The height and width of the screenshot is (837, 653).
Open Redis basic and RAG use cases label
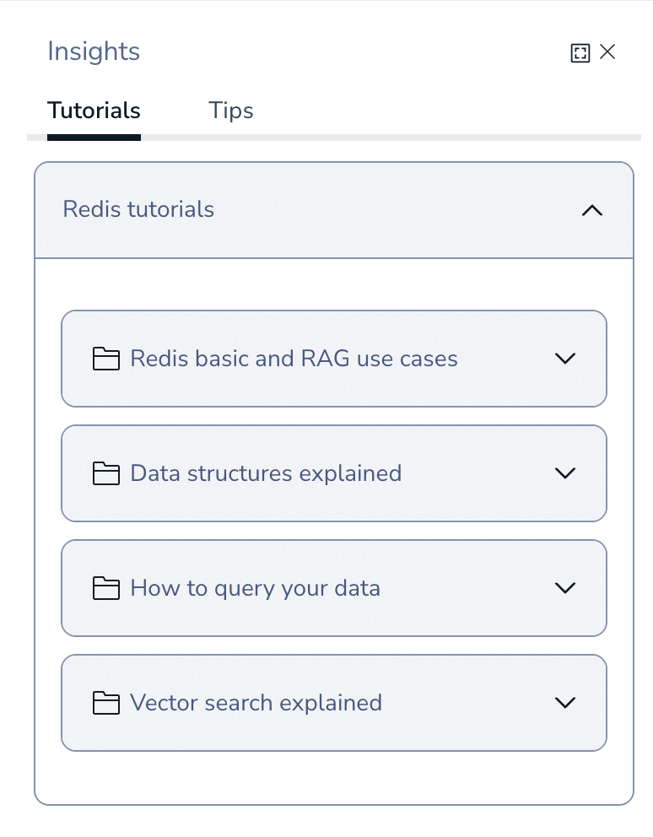pyautogui.click(x=294, y=359)
